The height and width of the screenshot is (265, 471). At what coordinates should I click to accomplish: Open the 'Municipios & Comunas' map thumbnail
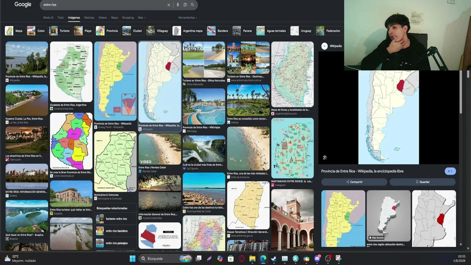tap(115, 162)
